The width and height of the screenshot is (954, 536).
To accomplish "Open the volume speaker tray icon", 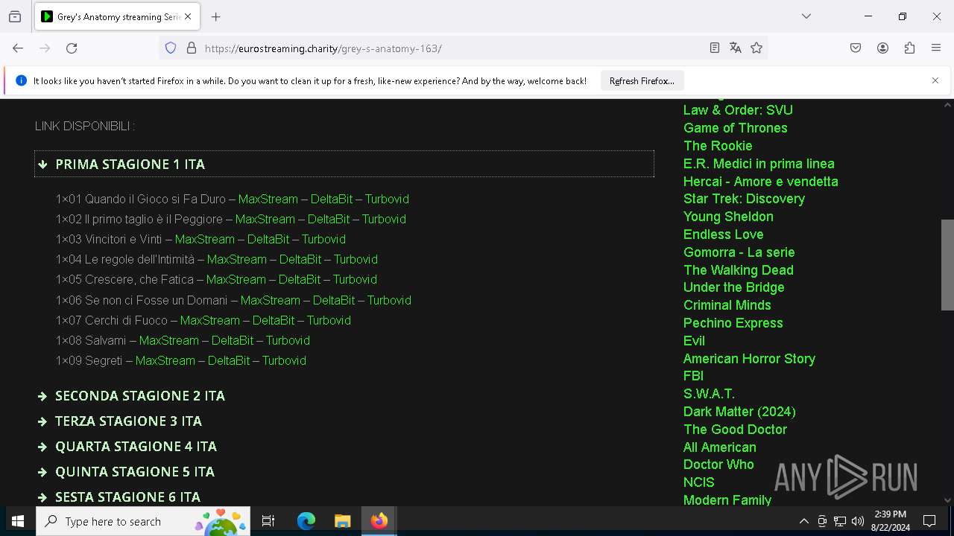I will [x=858, y=521].
